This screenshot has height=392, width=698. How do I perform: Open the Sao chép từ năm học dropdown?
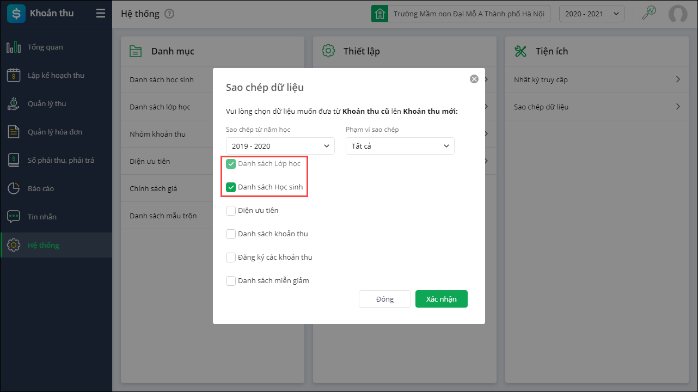click(x=280, y=146)
